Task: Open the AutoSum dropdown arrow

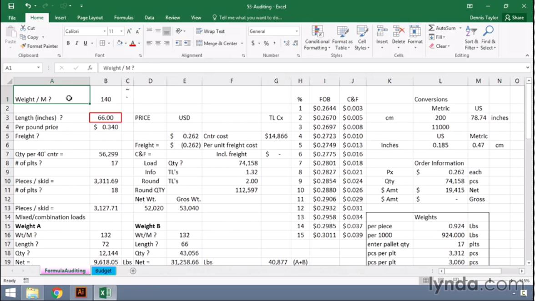Action: click(x=460, y=28)
